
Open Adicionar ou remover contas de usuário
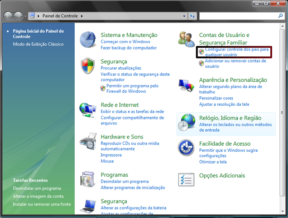pos(235,64)
